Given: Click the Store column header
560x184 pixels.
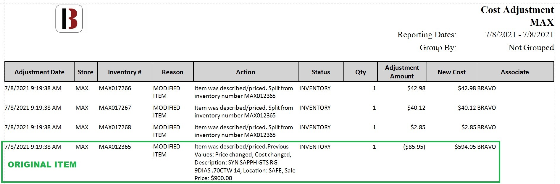Looking at the screenshot, I should (85, 72).
